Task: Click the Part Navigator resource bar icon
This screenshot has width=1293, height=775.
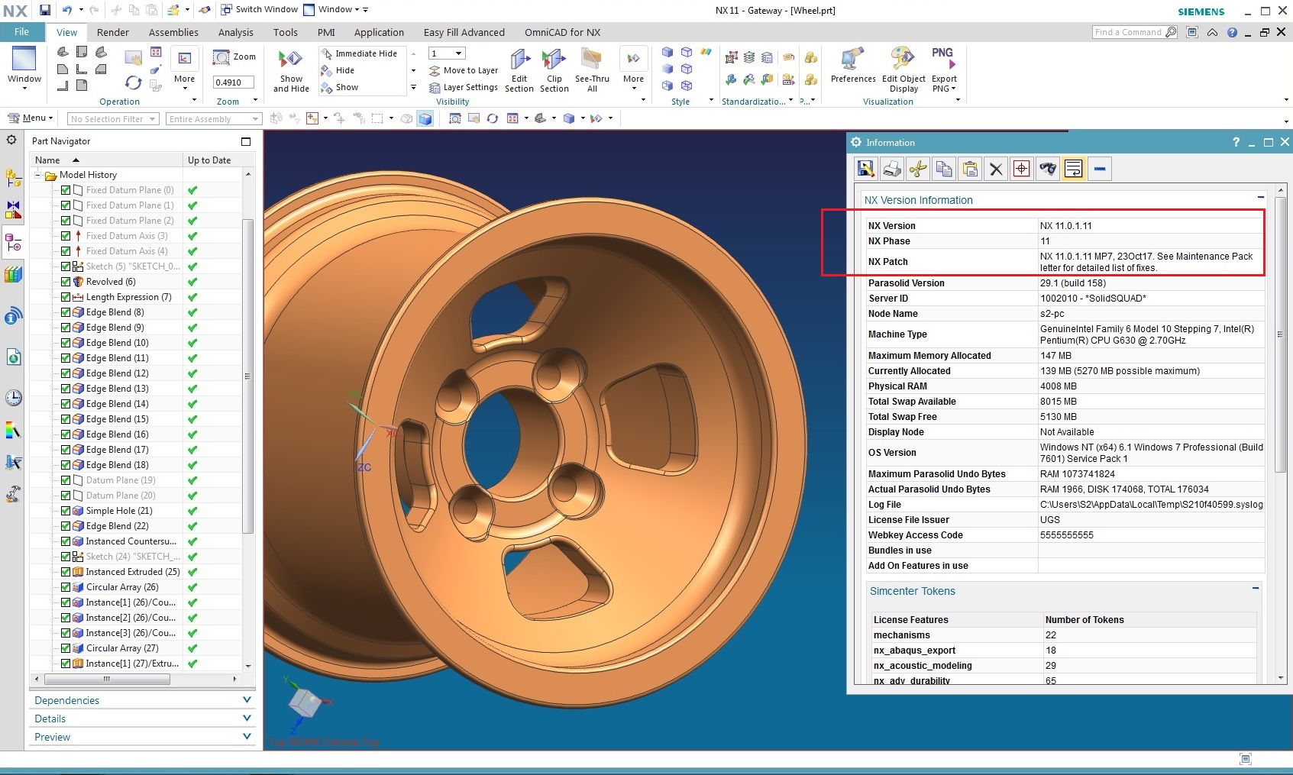Action: 13,243
